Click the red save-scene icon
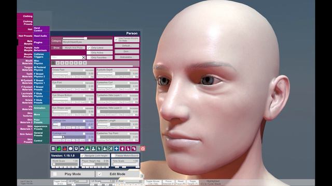The image size is (332, 186). (x=64, y=149)
